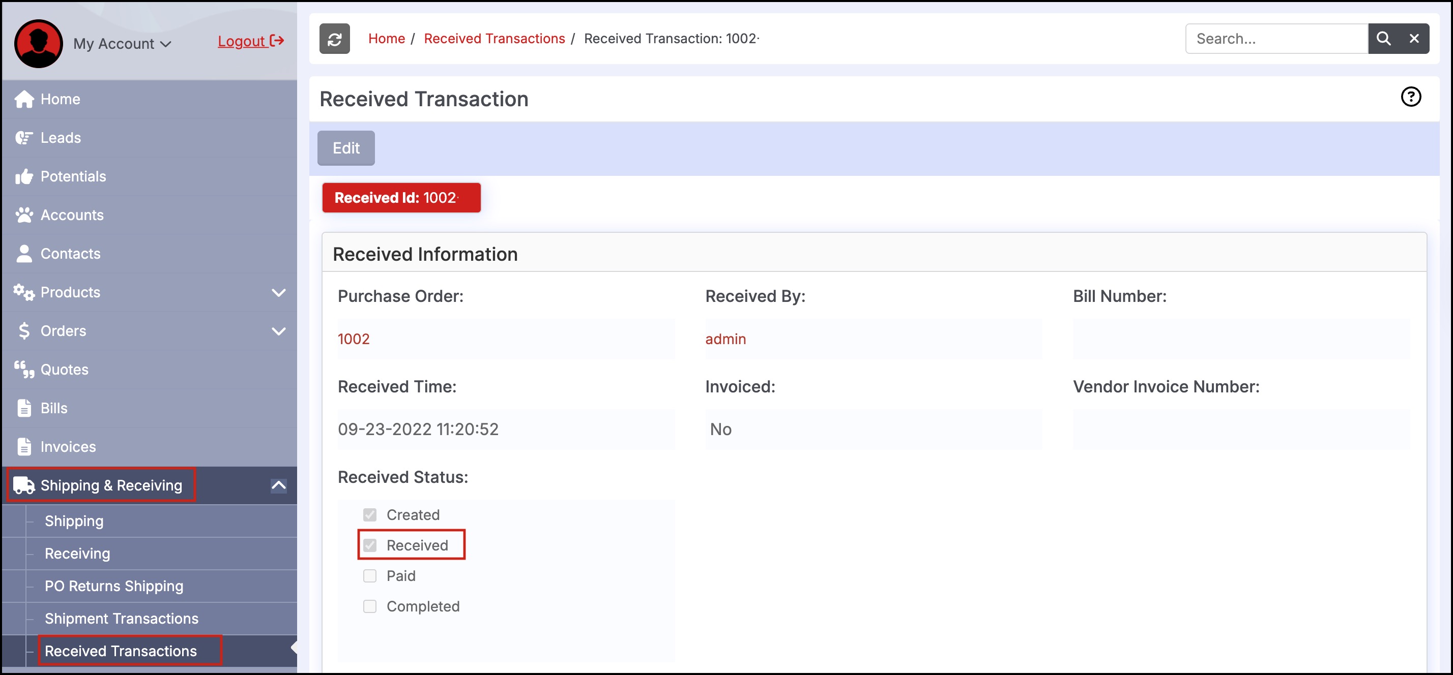The height and width of the screenshot is (675, 1453).
Task: Open purchase order 1002 link
Action: 354,339
